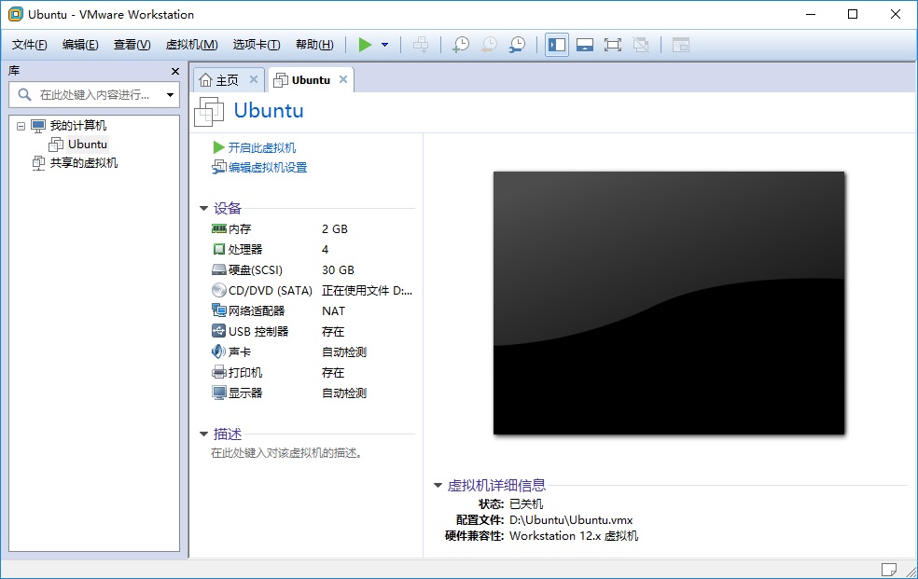The height and width of the screenshot is (579, 918).
Task: Collapse the 我的计算机 tree node
Action: 21,126
